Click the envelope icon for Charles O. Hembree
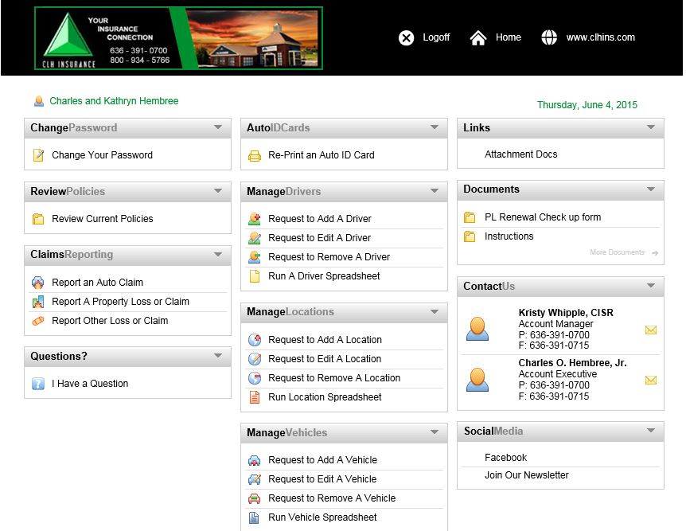This screenshot has height=531, width=686. coord(651,380)
